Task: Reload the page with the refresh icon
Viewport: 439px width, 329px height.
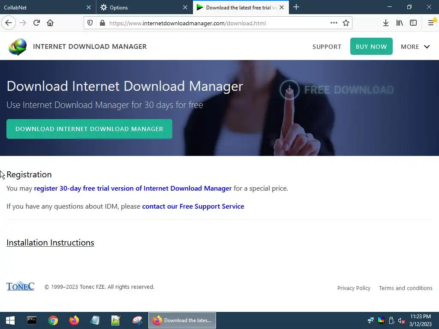Action: pyautogui.click(x=36, y=23)
